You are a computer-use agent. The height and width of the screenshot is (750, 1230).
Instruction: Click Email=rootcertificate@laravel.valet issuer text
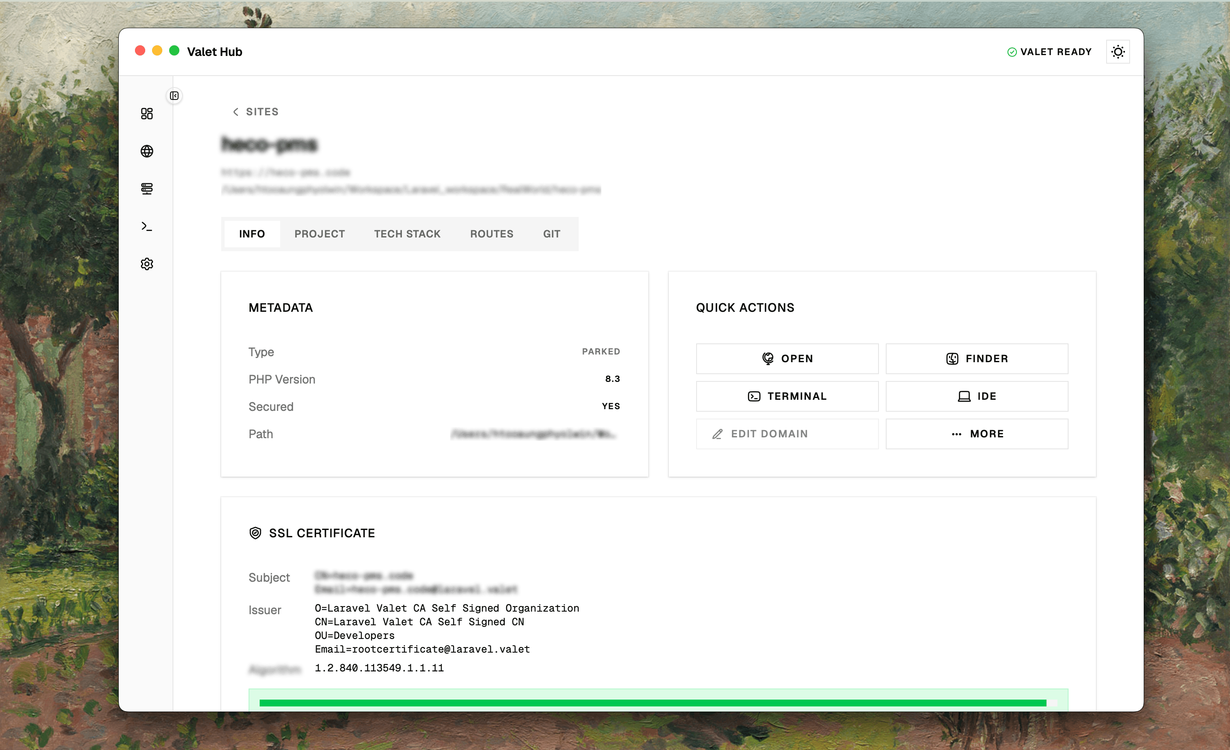click(x=422, y=649)
